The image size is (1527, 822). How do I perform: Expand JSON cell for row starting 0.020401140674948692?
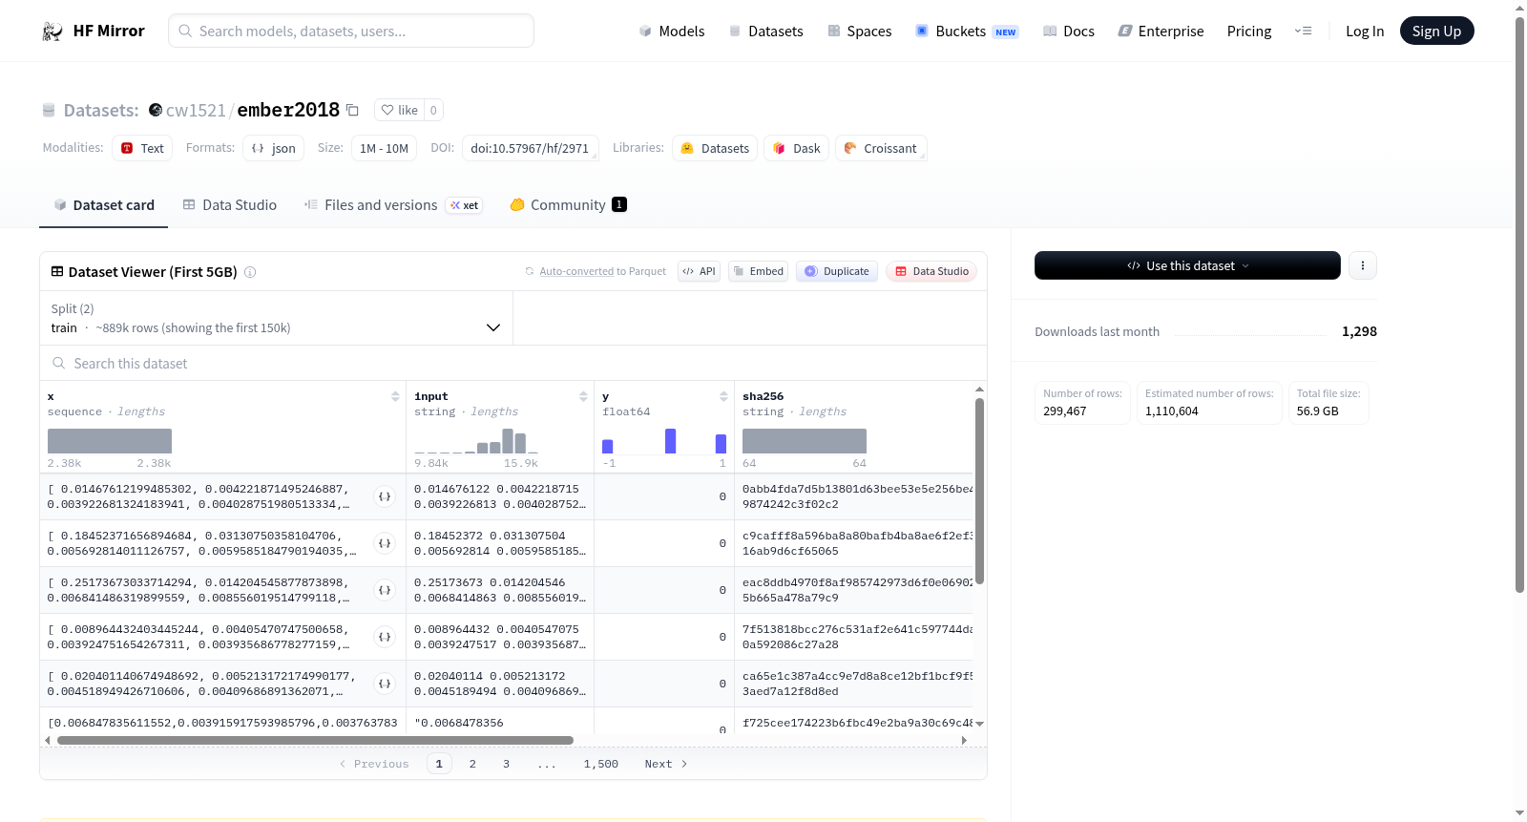(385, 684)
